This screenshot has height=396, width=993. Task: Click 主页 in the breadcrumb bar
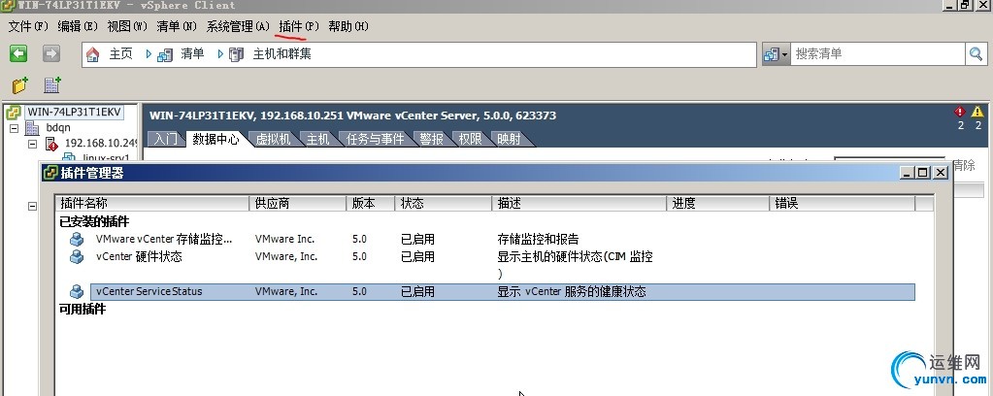120,54
